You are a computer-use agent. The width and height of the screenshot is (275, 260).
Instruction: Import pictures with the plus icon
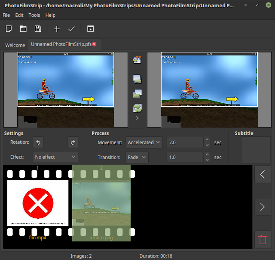click(x=57, y=29)
